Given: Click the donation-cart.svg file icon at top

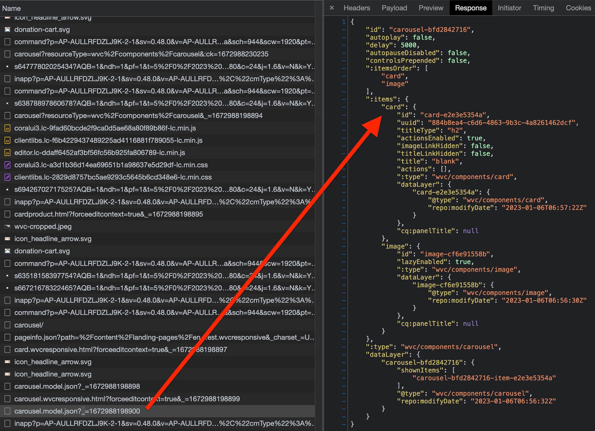Looking at the screenshot, I should pos(8,30).
